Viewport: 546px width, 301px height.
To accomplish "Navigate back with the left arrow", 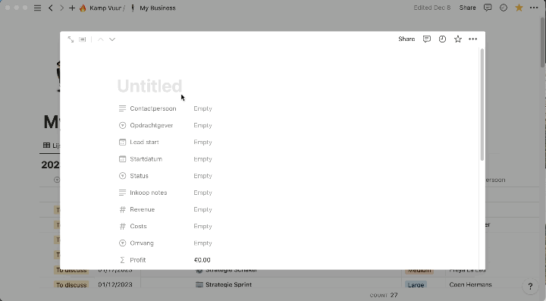I will click(51, 8).
